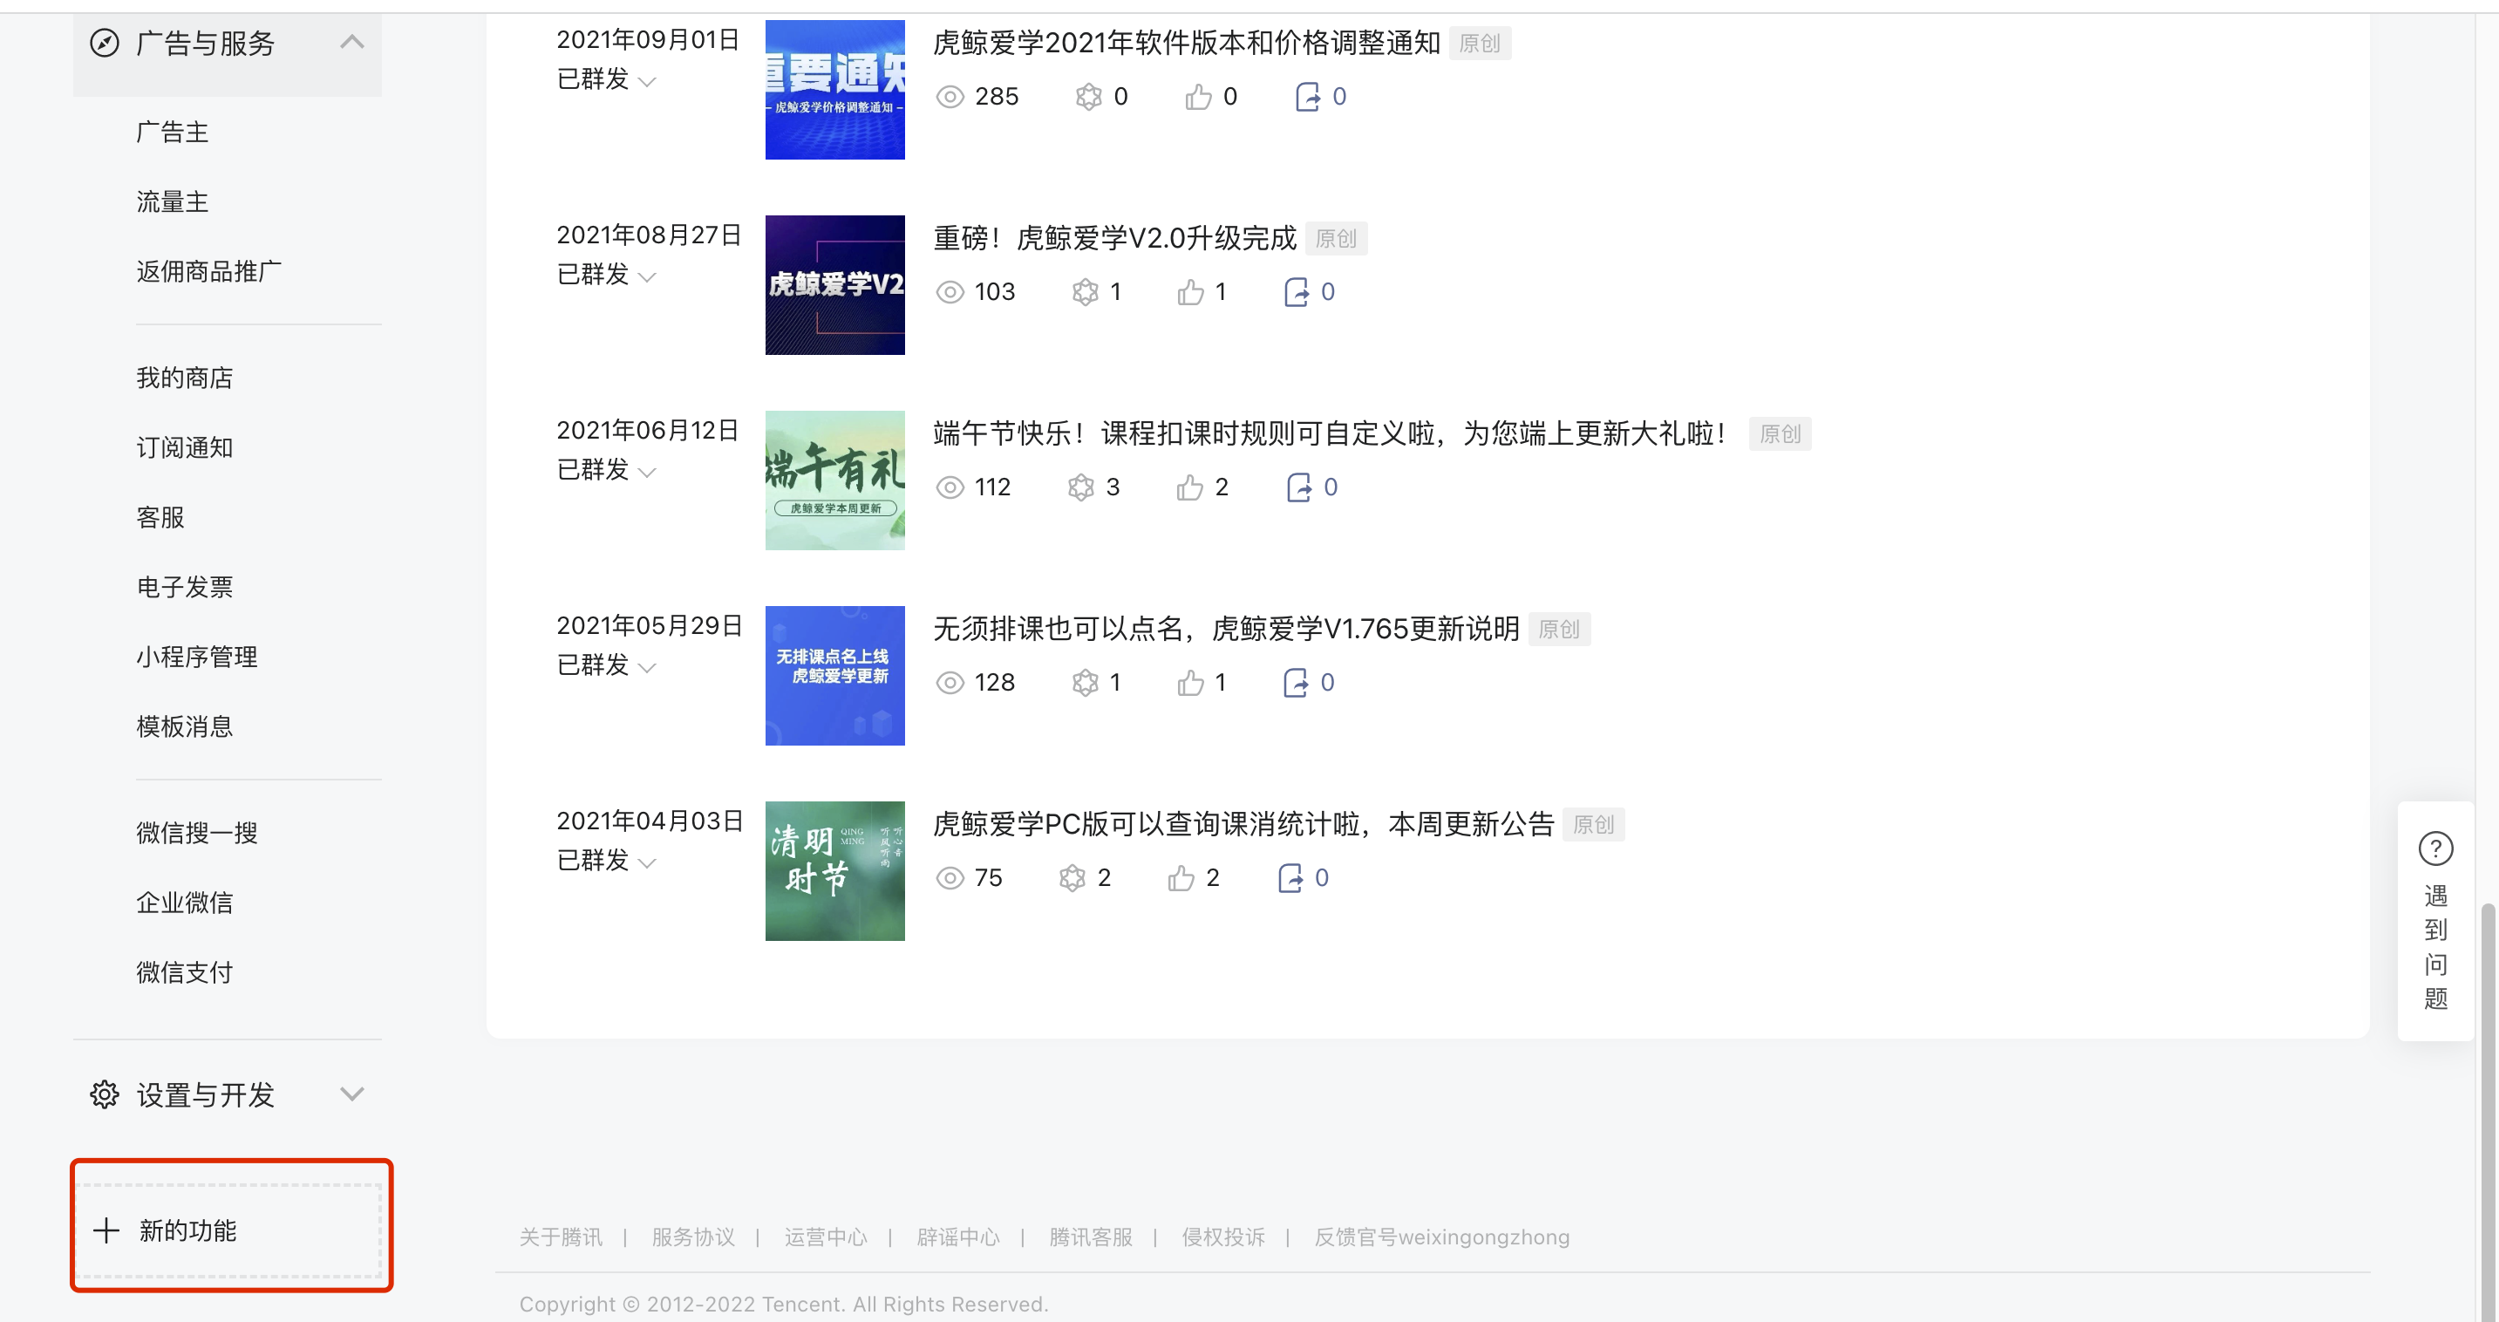The height and width of the screenshot is (1322, 2499).
Task: Open 微信搜一搜 sidebar entry
Action: (197, 832)
